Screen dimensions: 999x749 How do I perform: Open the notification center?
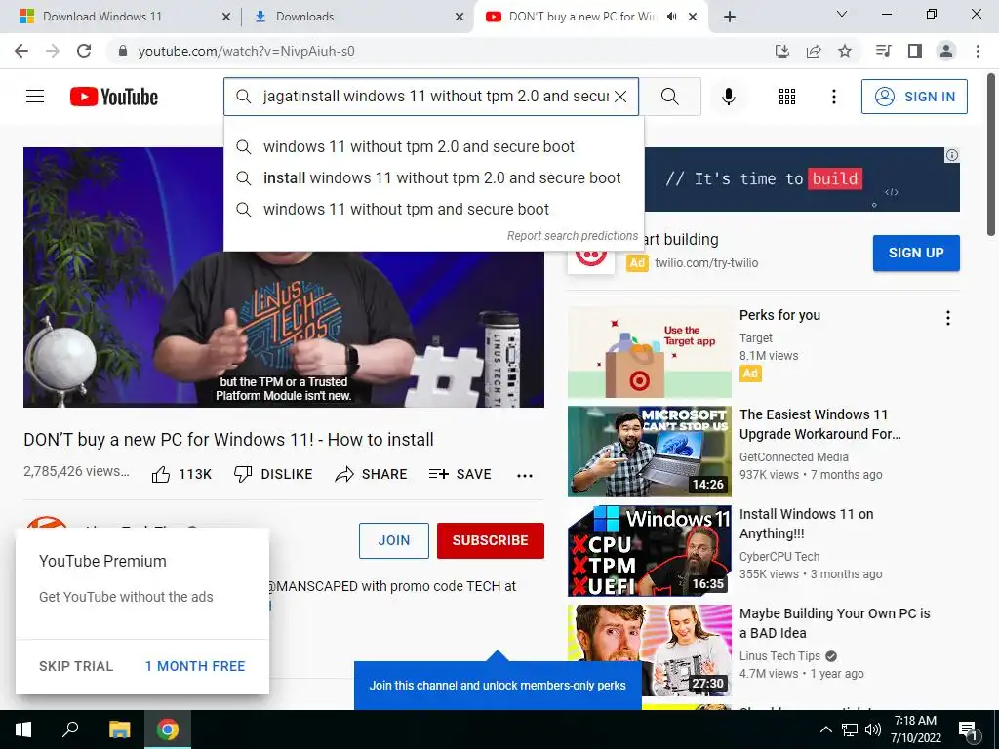pyautogui.click(x=968, y=730)
